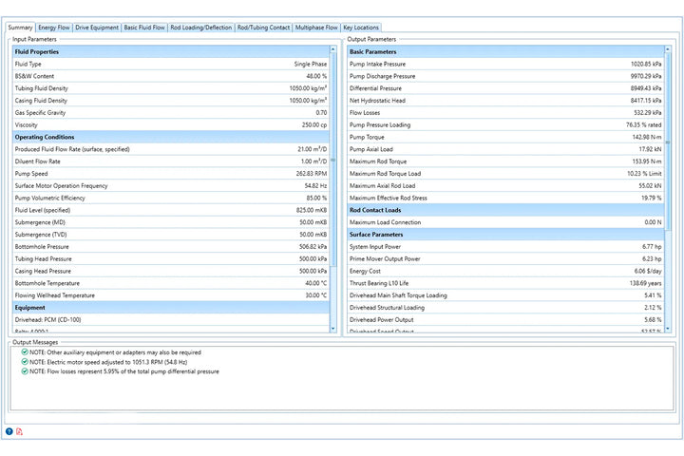The height and width of the screenshot is (456, 684).
Task: Click Maximum Axial Rod Load row
Action: coord(505,186)
